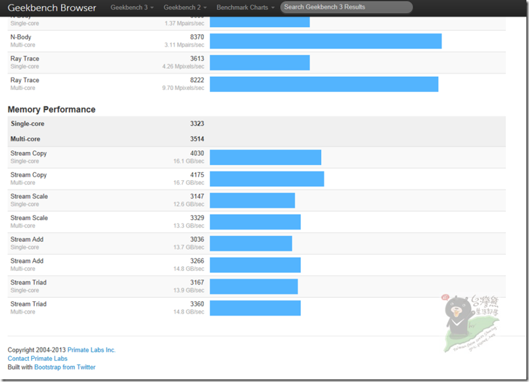This screenshot has width=529, height=382.
Task: Click the Stream Add Single-core score 3036
Action: click(x=197, y=239)
